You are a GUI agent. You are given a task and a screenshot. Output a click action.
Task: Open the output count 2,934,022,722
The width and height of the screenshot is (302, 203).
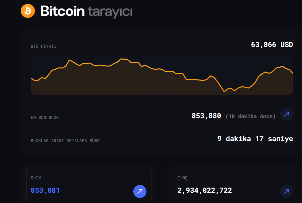tap(205, 190)
